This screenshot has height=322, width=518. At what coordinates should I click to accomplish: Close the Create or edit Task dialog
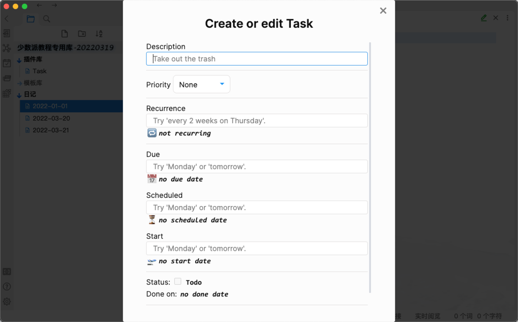[x=383, y=11]
